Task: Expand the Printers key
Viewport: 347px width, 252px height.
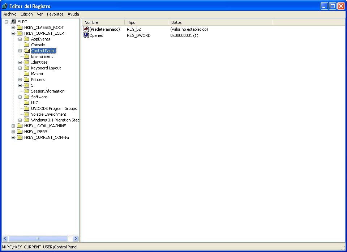Action: pos(20,80)
